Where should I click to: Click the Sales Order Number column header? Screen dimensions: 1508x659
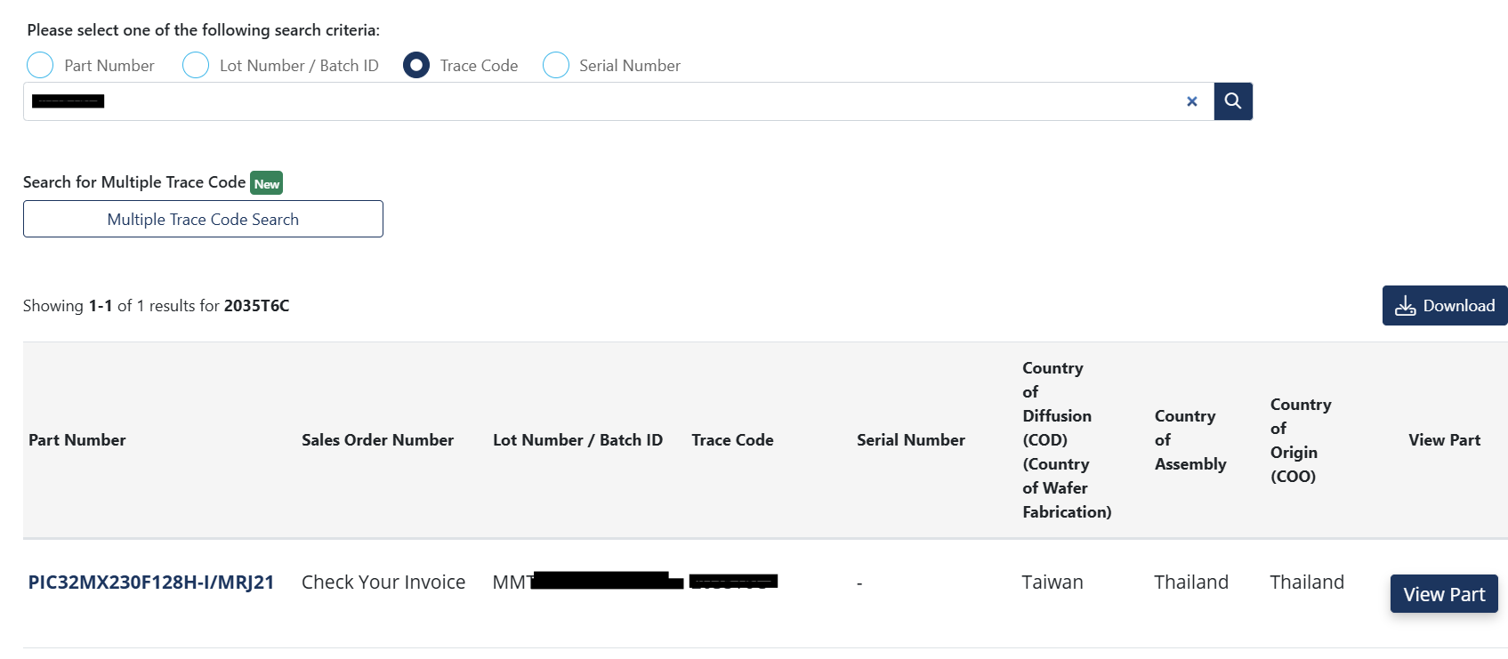click(377, 440)
